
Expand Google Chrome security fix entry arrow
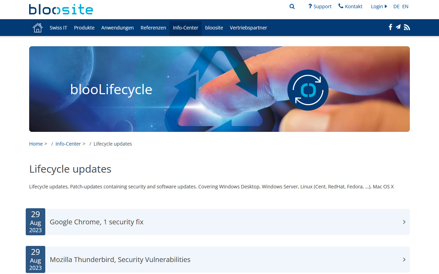click(x=404, y=222)
